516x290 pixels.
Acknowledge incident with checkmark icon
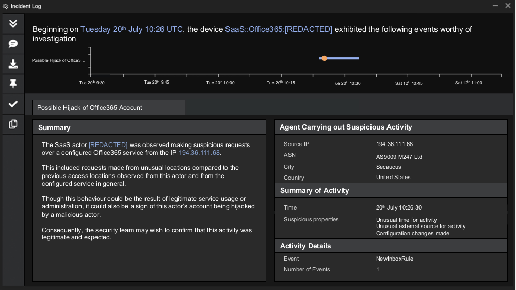tap(13, 104)
